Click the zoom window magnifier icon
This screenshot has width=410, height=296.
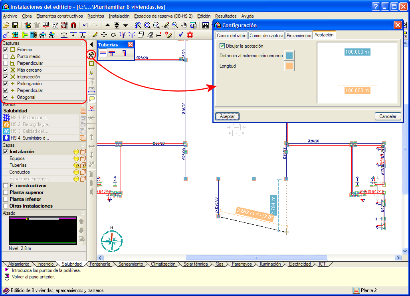pos(175,25)
